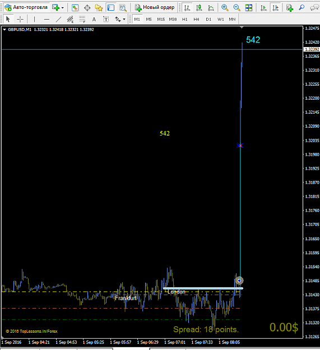The width and height of the screenshot is (320, 350).
Task: Click the GBPUSD,M1 chart title text
Action: (20, 30)
